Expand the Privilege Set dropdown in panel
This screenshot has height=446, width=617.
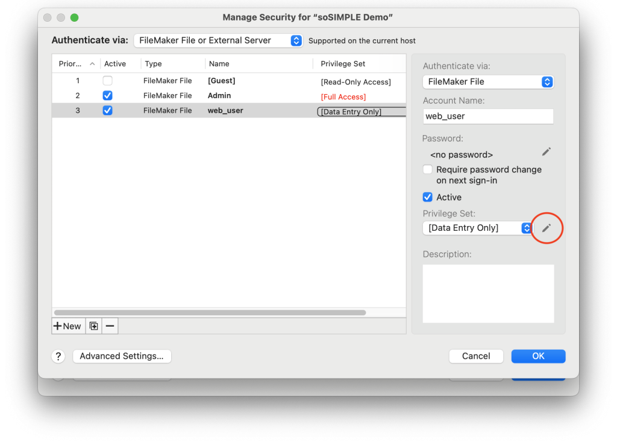click(477, 228)
